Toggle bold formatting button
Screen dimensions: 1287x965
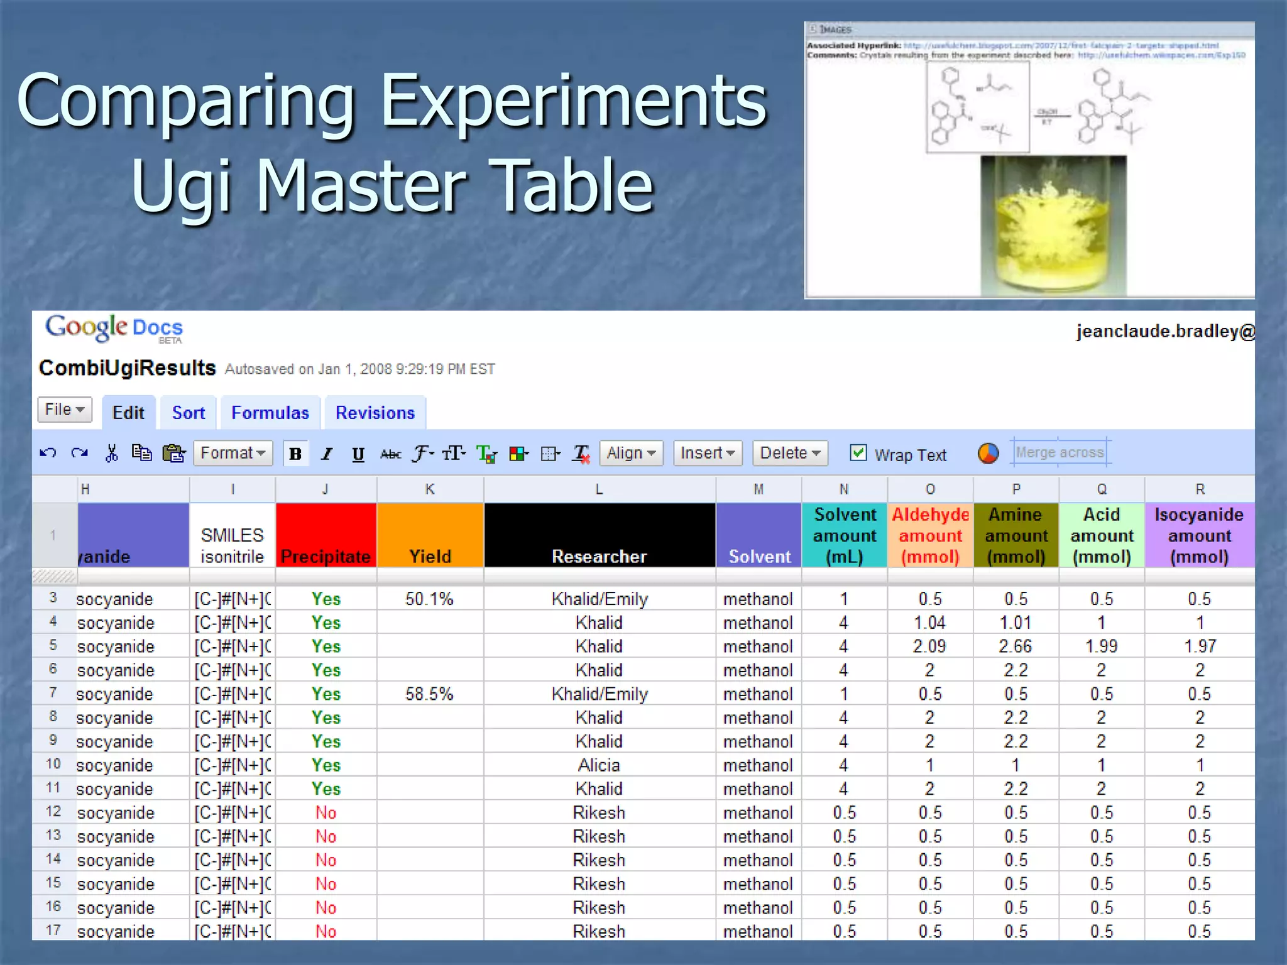(x=295, y=454)
